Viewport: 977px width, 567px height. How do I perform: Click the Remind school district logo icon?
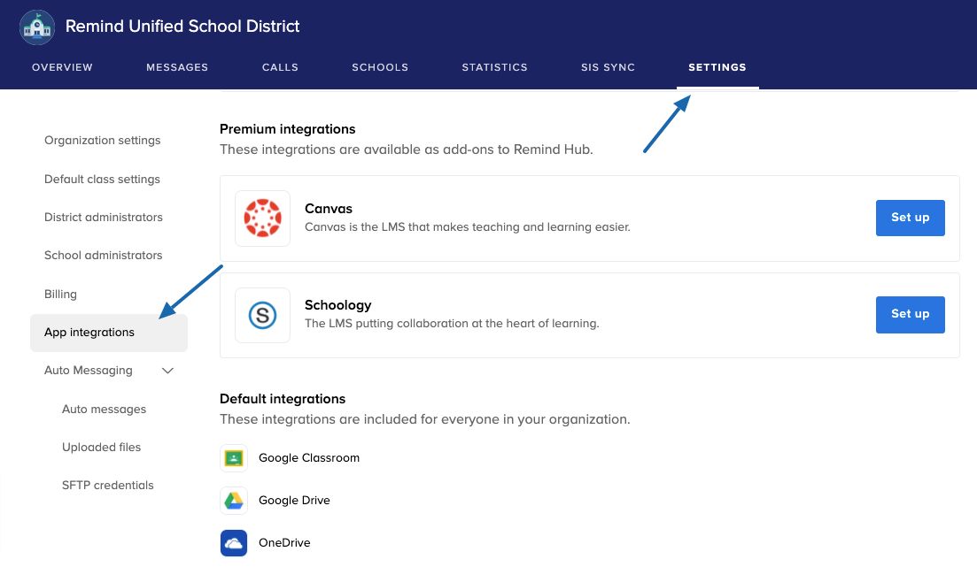click(x=37, y=27)
